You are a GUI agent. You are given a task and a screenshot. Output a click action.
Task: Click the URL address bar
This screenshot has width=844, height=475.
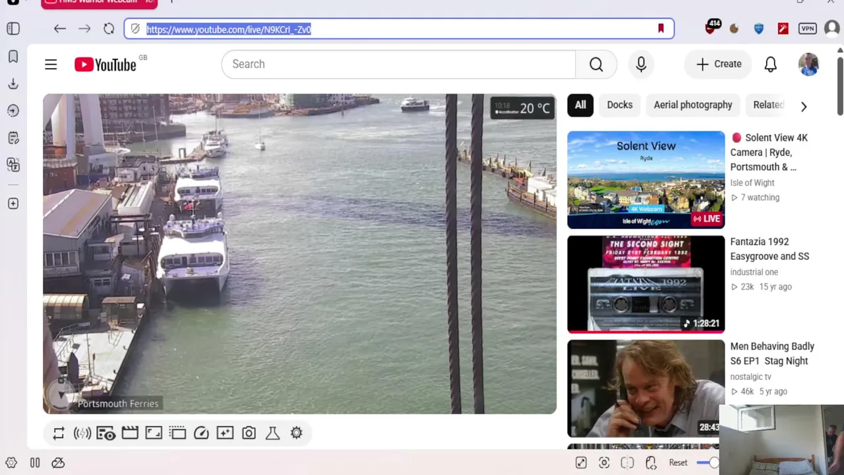(x=398, y=29)
